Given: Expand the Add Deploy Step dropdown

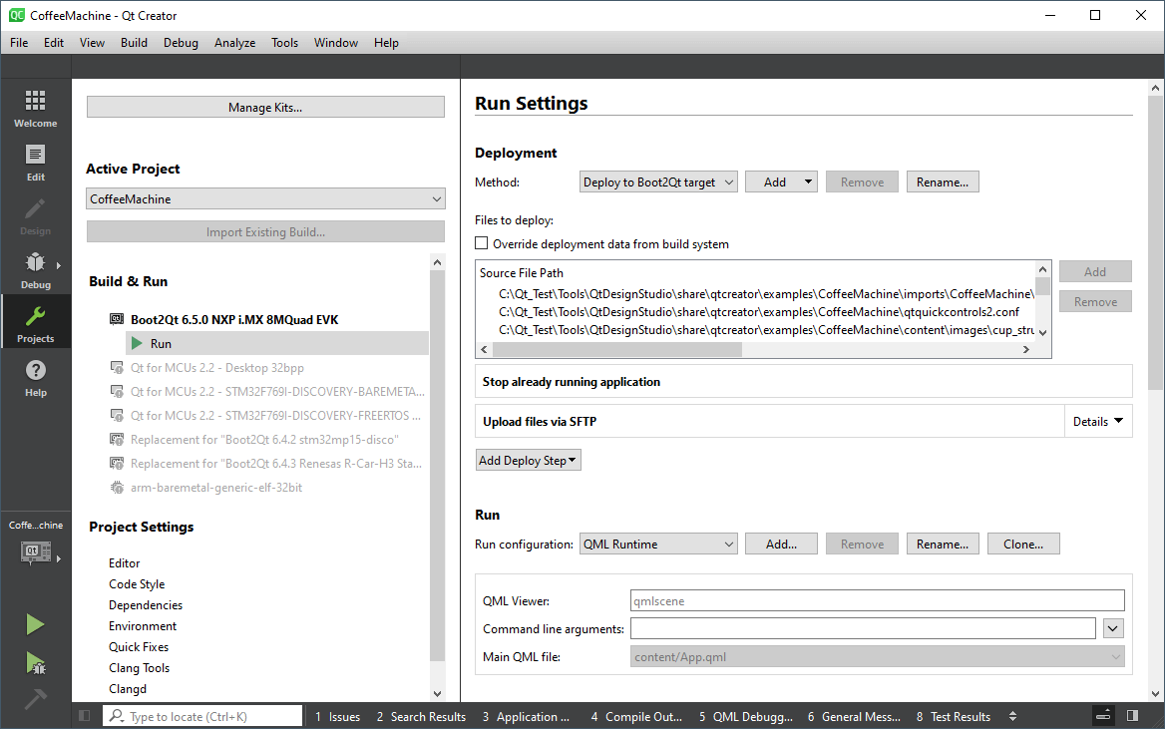Looking at the screenshot, I should pos(529,461).
